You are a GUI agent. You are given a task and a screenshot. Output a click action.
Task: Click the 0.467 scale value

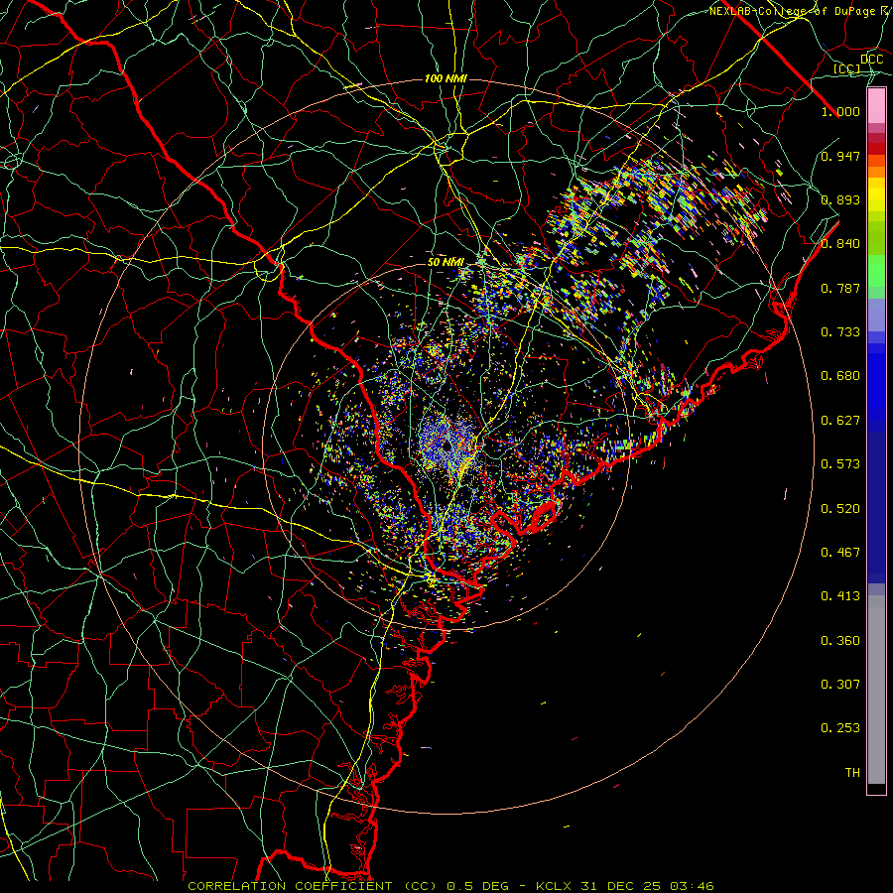[x=840, y=553]
